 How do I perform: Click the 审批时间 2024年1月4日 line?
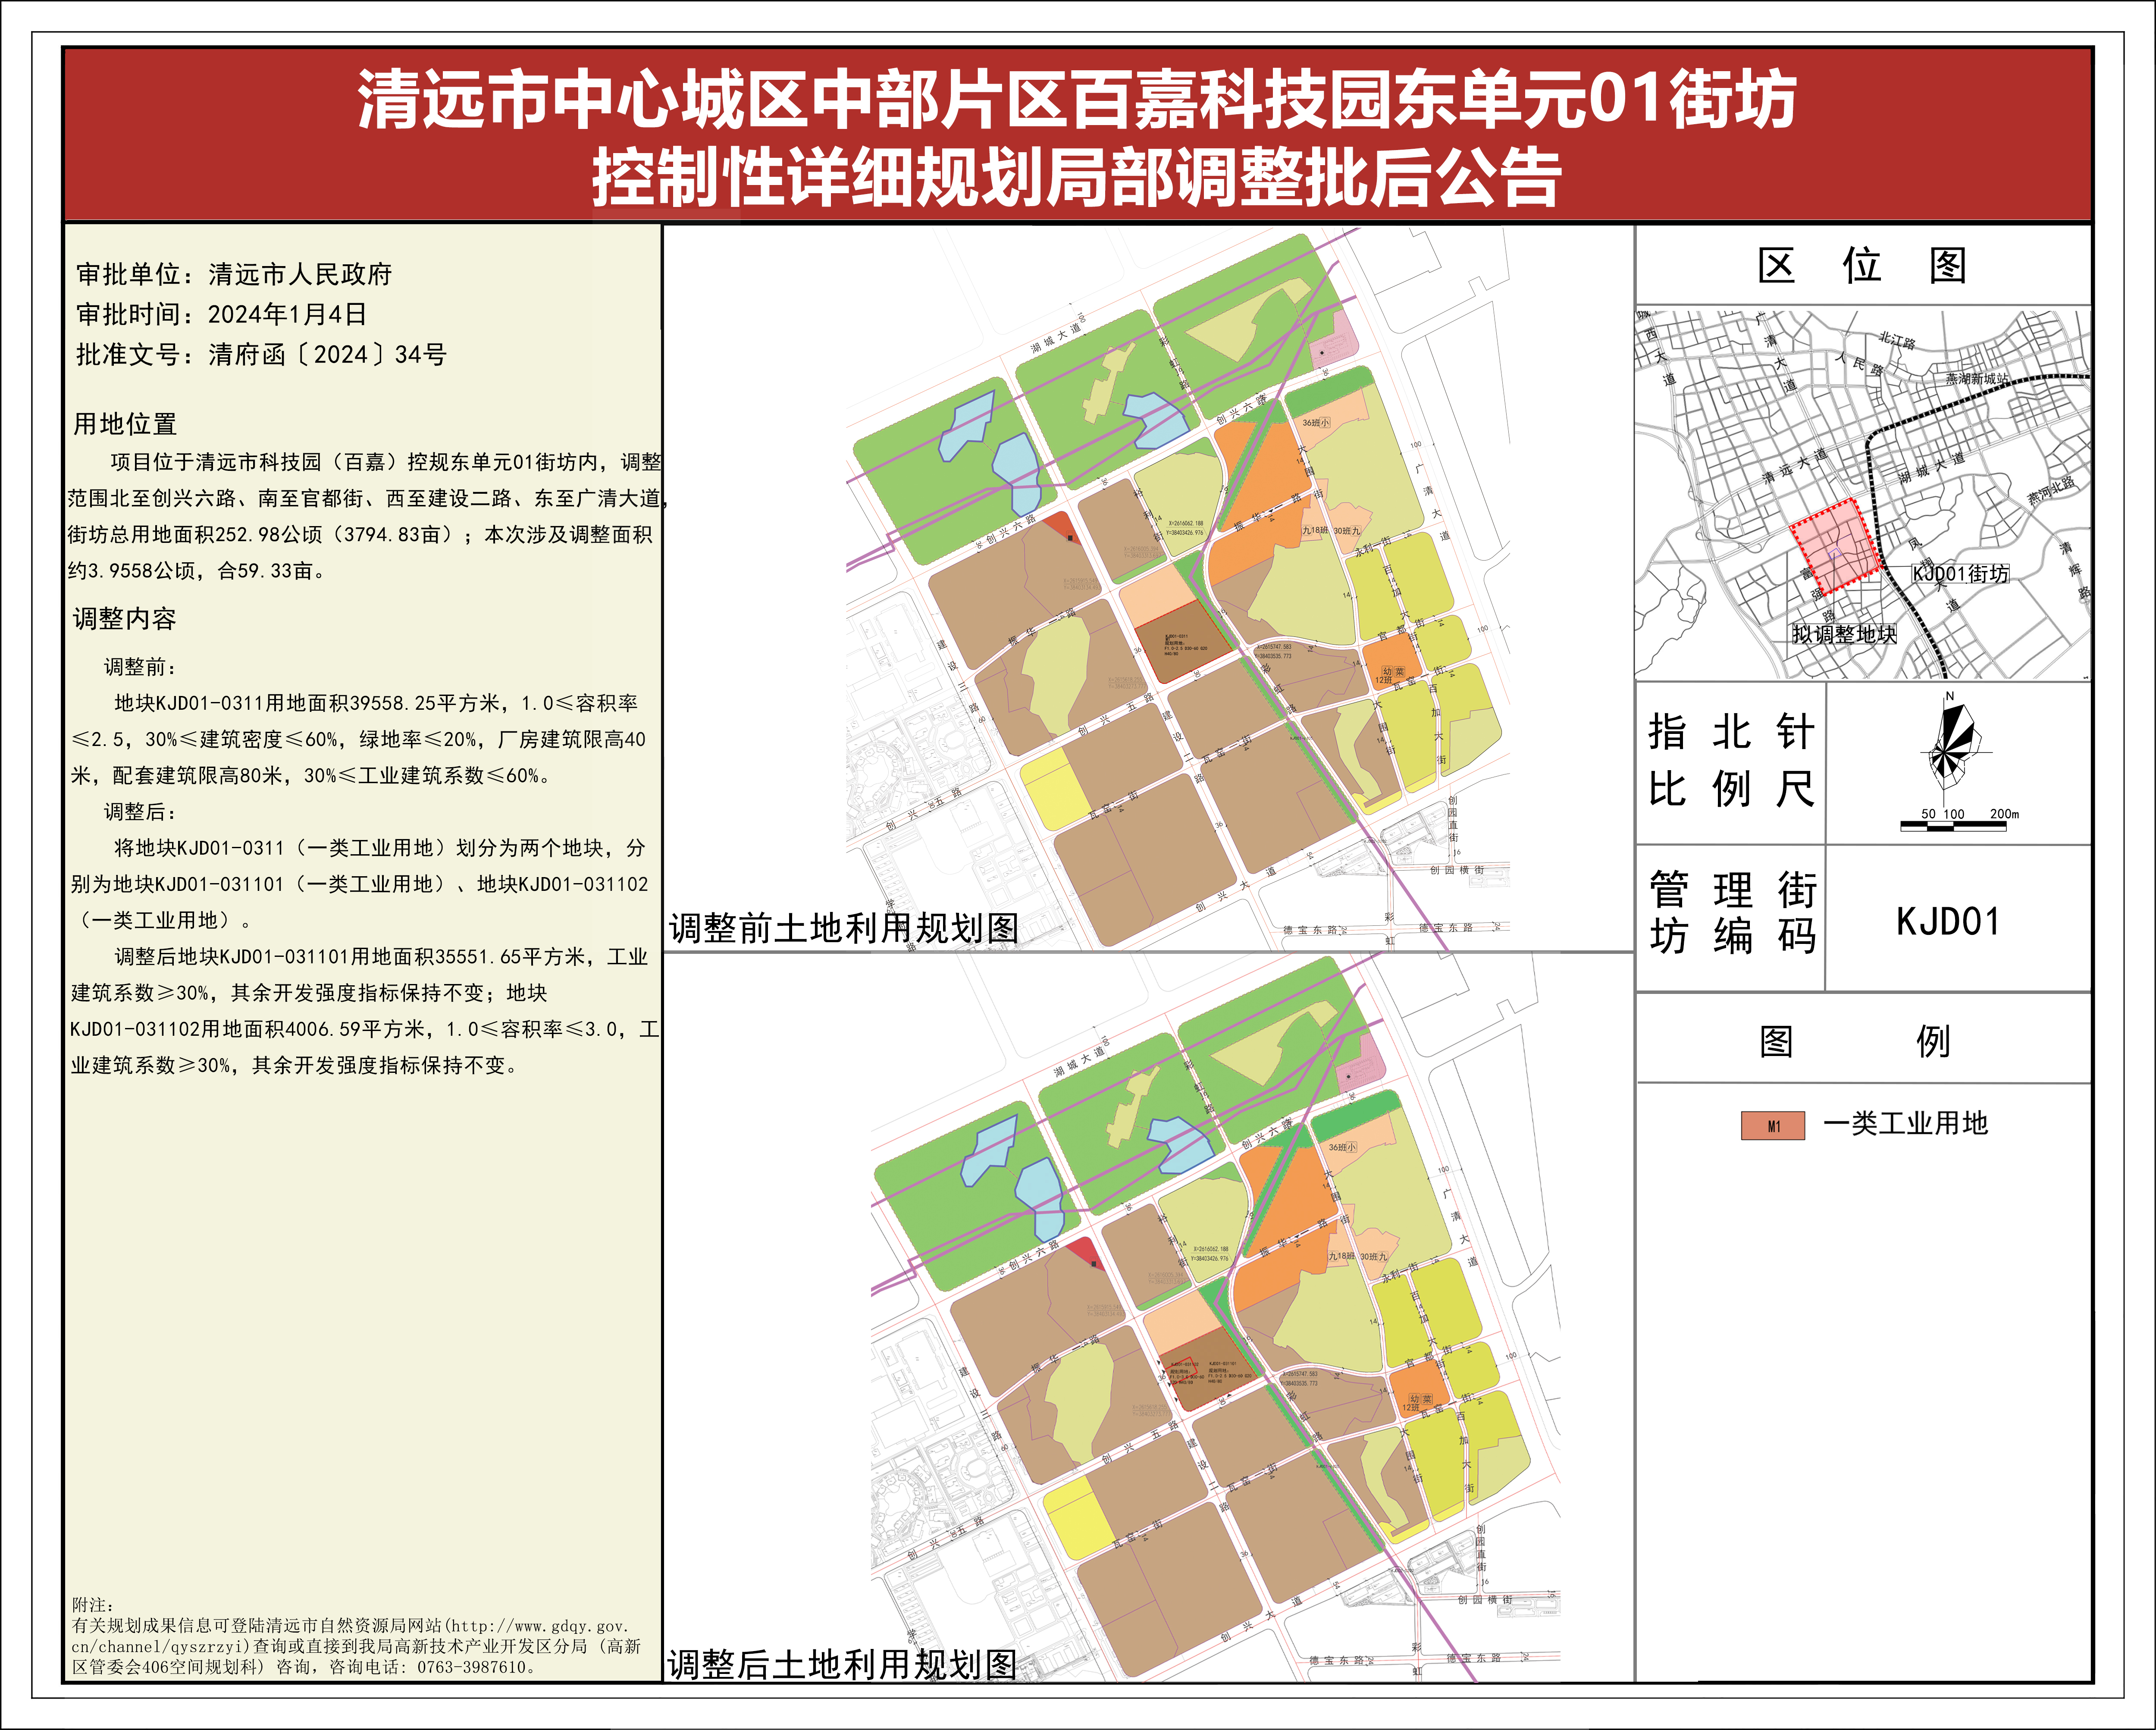[221, 314]
